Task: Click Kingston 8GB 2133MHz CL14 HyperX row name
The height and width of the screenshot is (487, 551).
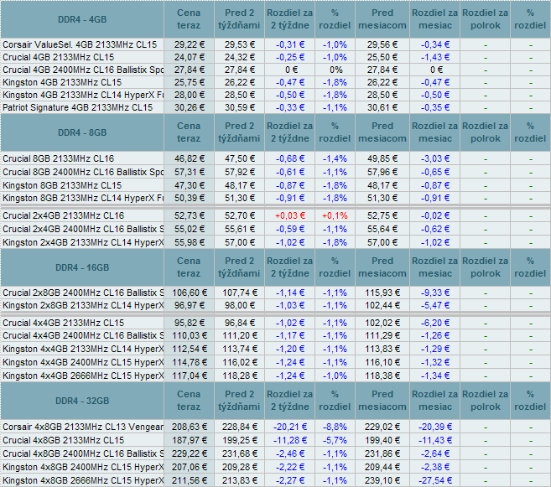Action: coord(83,199)
